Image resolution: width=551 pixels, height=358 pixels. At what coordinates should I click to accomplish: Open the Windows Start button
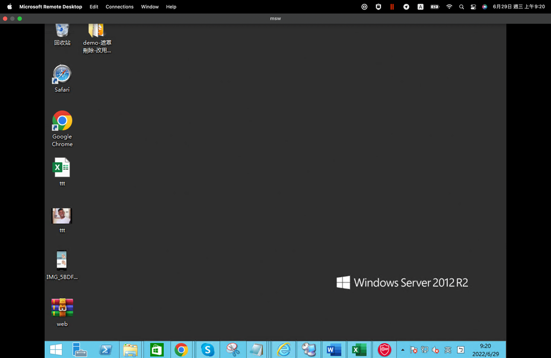click(56, 350)
